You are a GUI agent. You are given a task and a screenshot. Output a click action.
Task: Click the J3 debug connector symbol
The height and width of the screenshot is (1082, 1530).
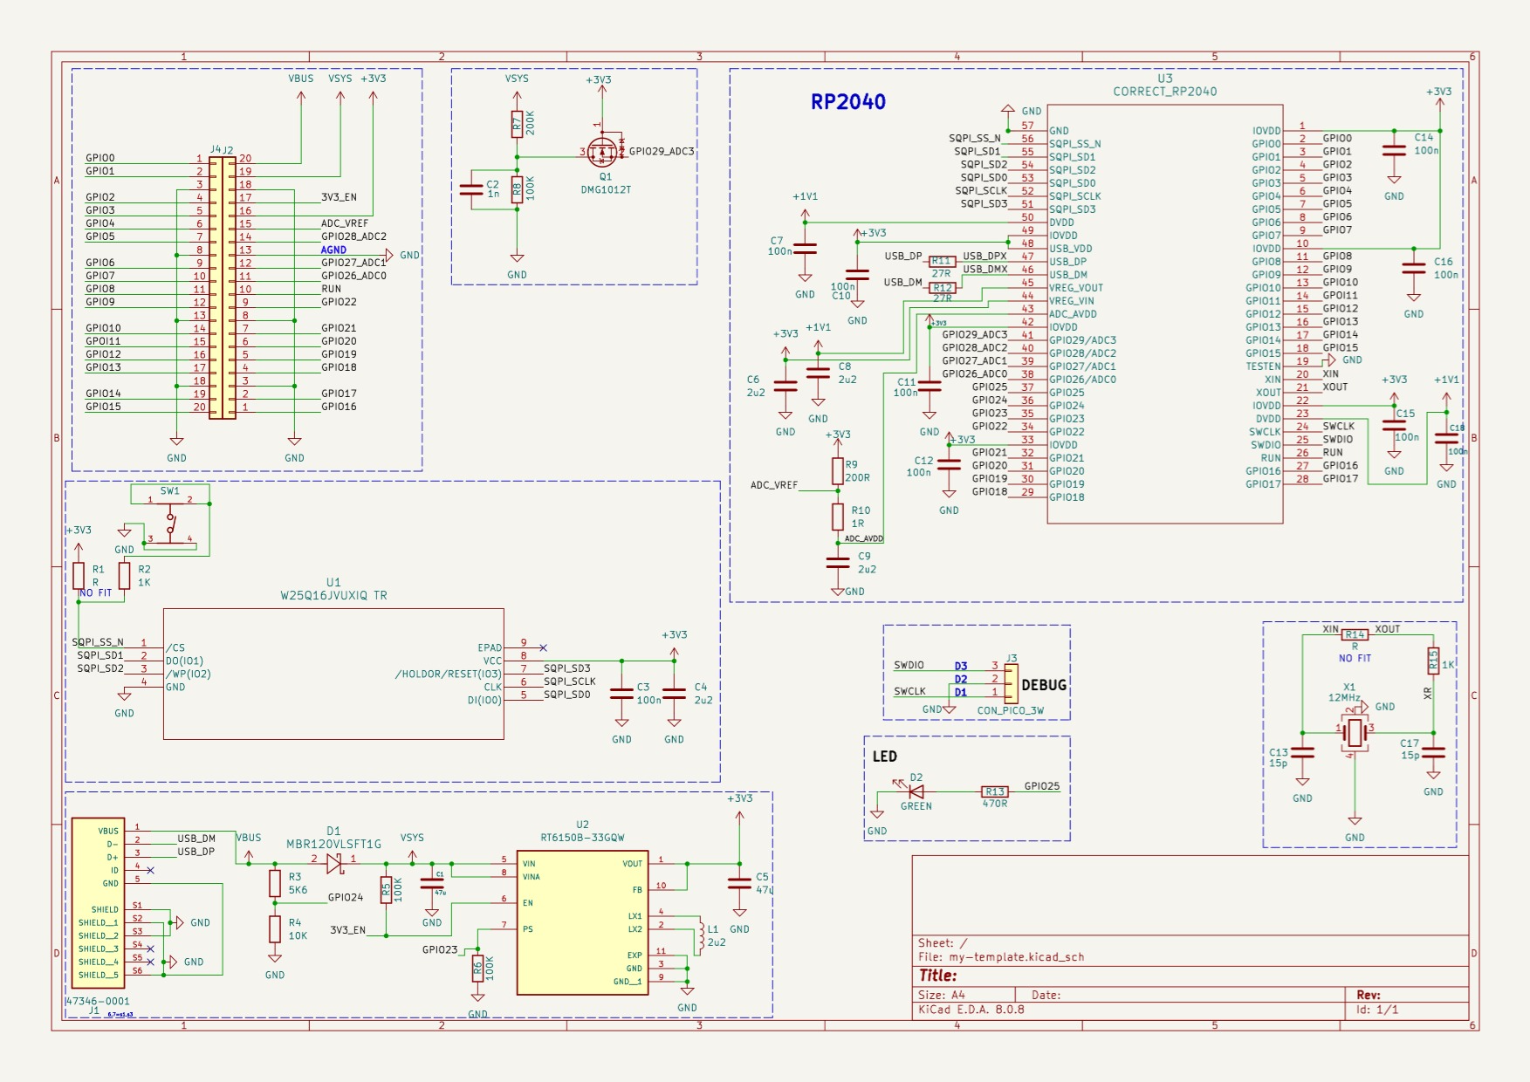click(1011, 684)
